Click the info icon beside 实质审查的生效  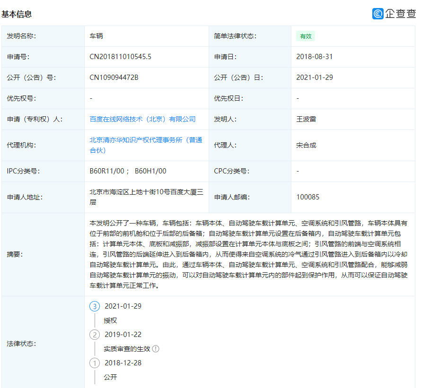click(156, 349)
